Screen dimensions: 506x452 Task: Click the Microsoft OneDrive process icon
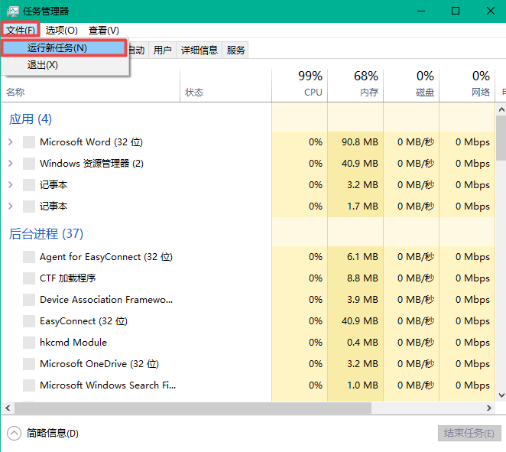29,364
